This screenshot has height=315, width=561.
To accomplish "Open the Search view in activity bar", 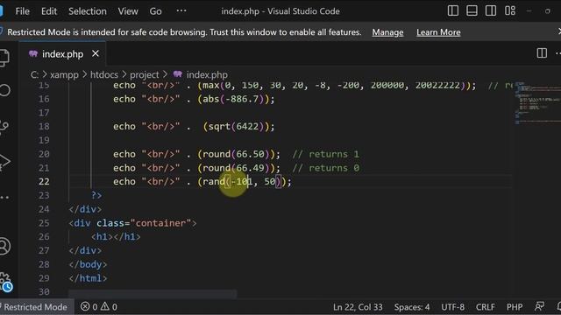I will point(4,90).
